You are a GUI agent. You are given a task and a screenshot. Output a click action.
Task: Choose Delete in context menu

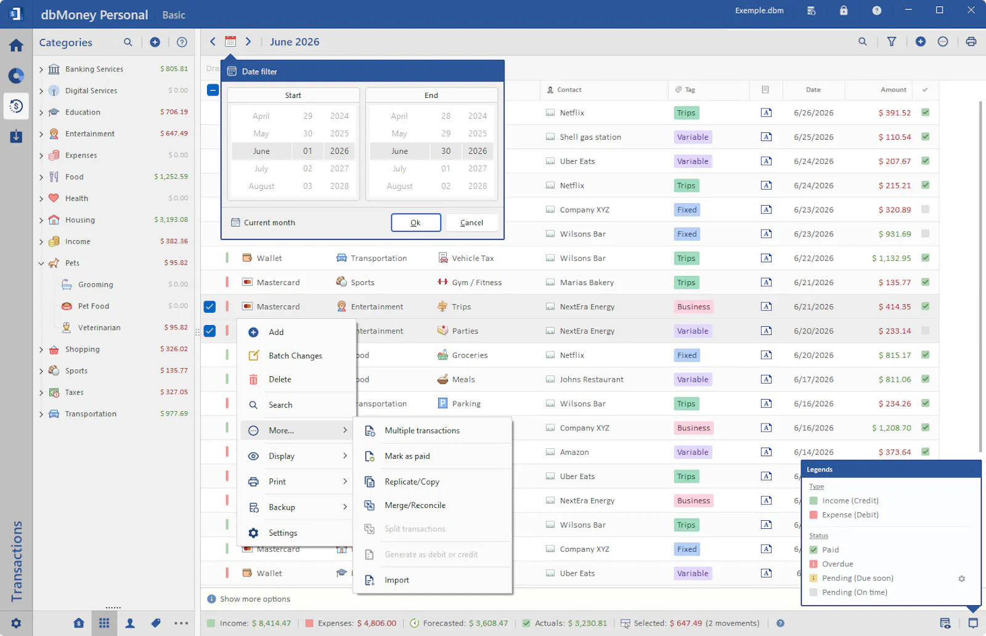pyautogui.click(x=296, y=379)
